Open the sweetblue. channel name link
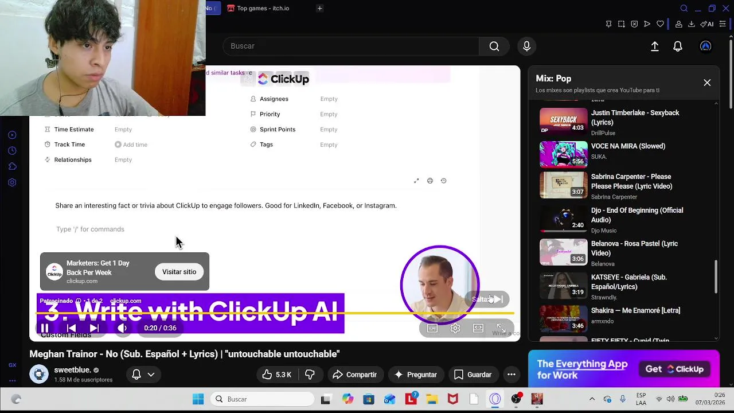Image resolution: width=734 pixels, height=413 pixels. 73,370
